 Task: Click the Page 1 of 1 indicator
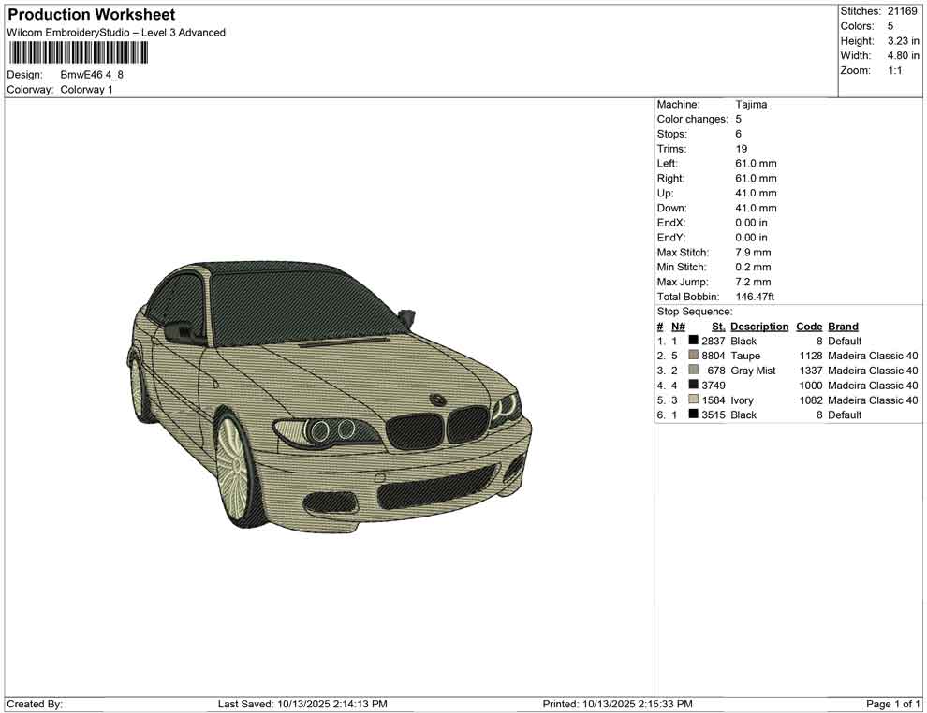pos(893,704)
